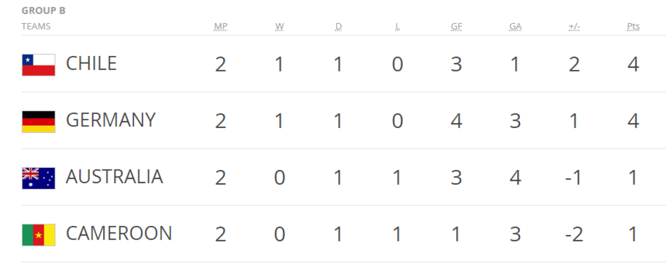Click Cameroon's goal difference of -2
The image size is (666, 263).
tap(574, 234)
